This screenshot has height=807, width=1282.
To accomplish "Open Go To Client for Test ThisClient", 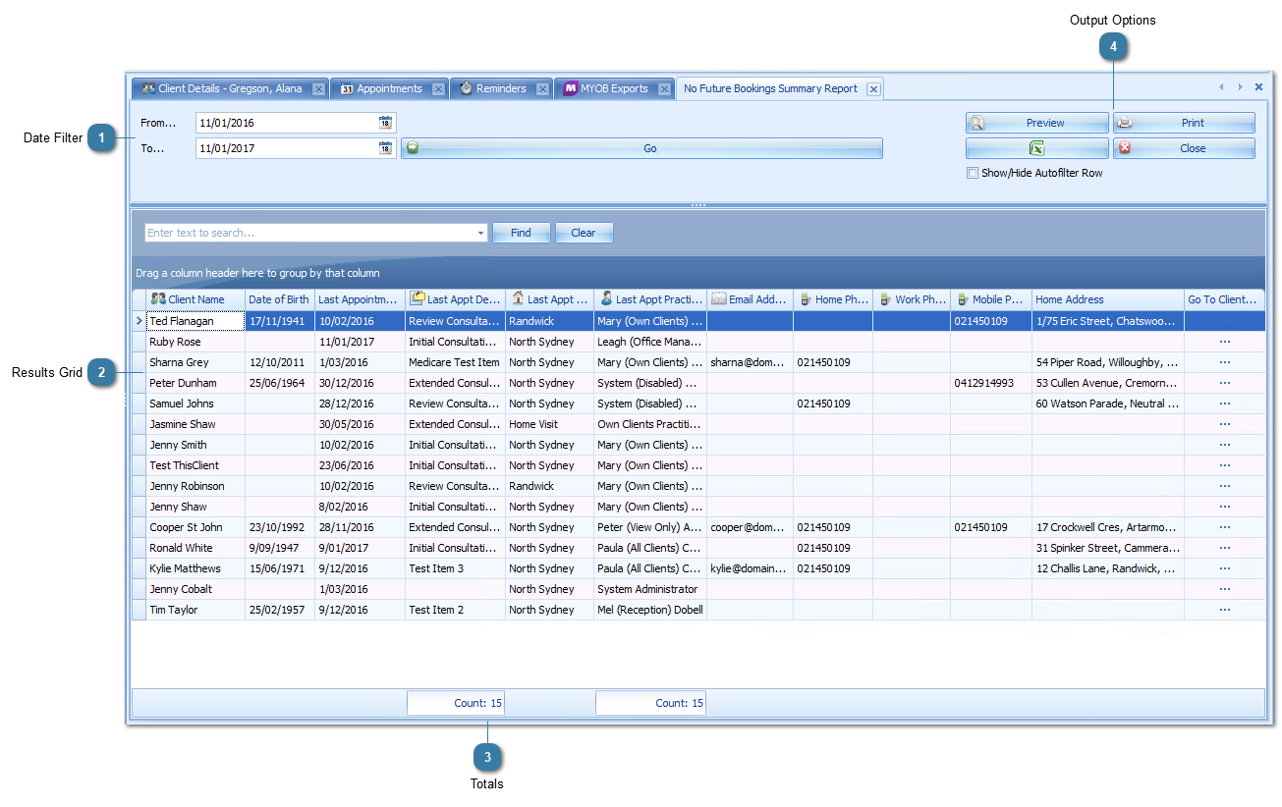I will [1224, 465].
